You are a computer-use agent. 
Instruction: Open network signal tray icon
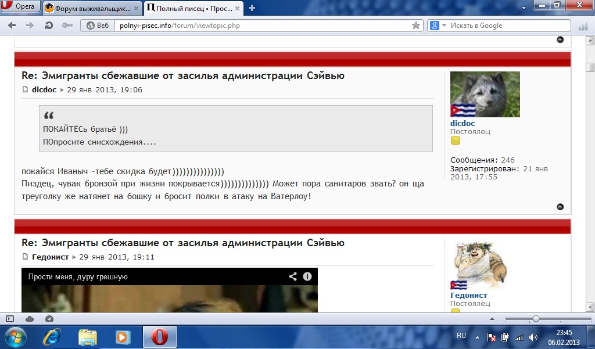coord(519,337)
